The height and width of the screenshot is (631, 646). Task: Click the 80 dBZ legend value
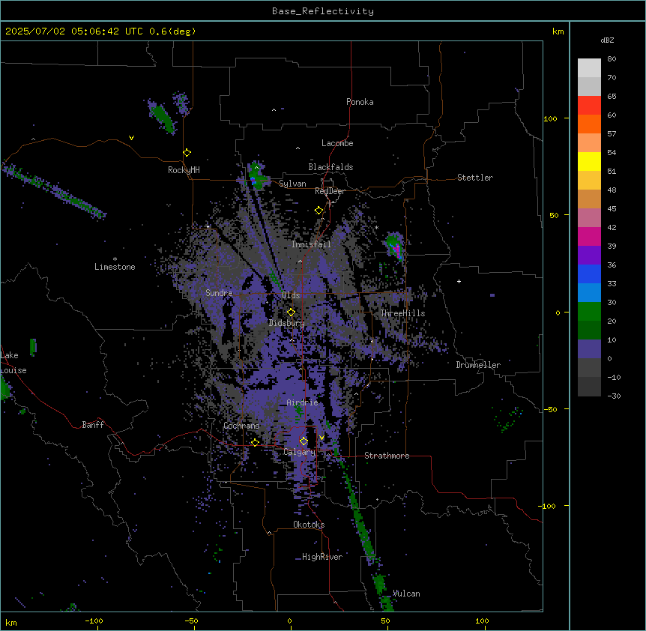click(x=612, y=59)
